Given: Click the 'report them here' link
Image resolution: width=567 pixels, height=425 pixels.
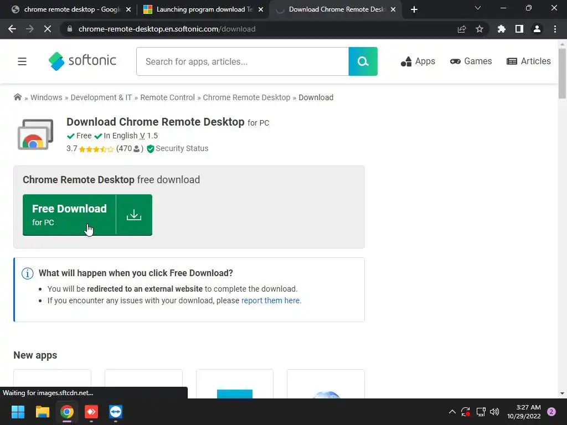Looking at the screenshot, I should click(270, 300).
